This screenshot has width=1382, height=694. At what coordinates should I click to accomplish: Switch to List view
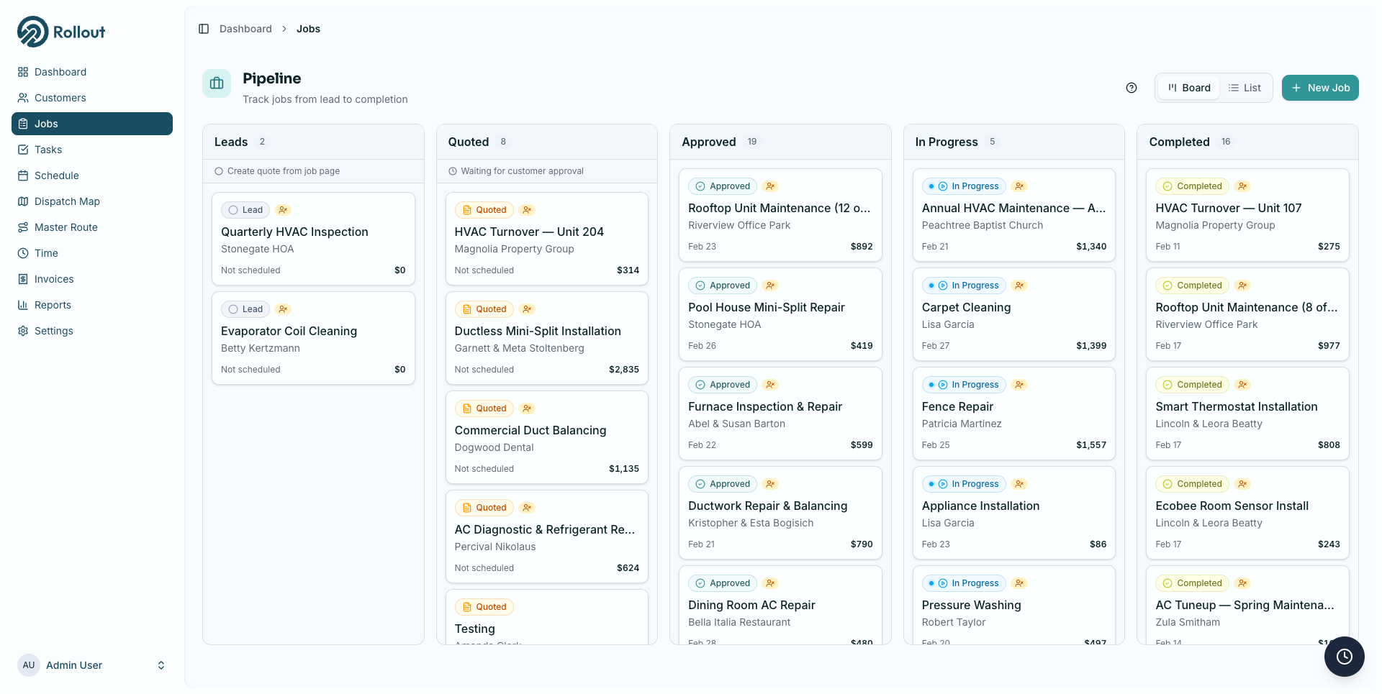1245,87
